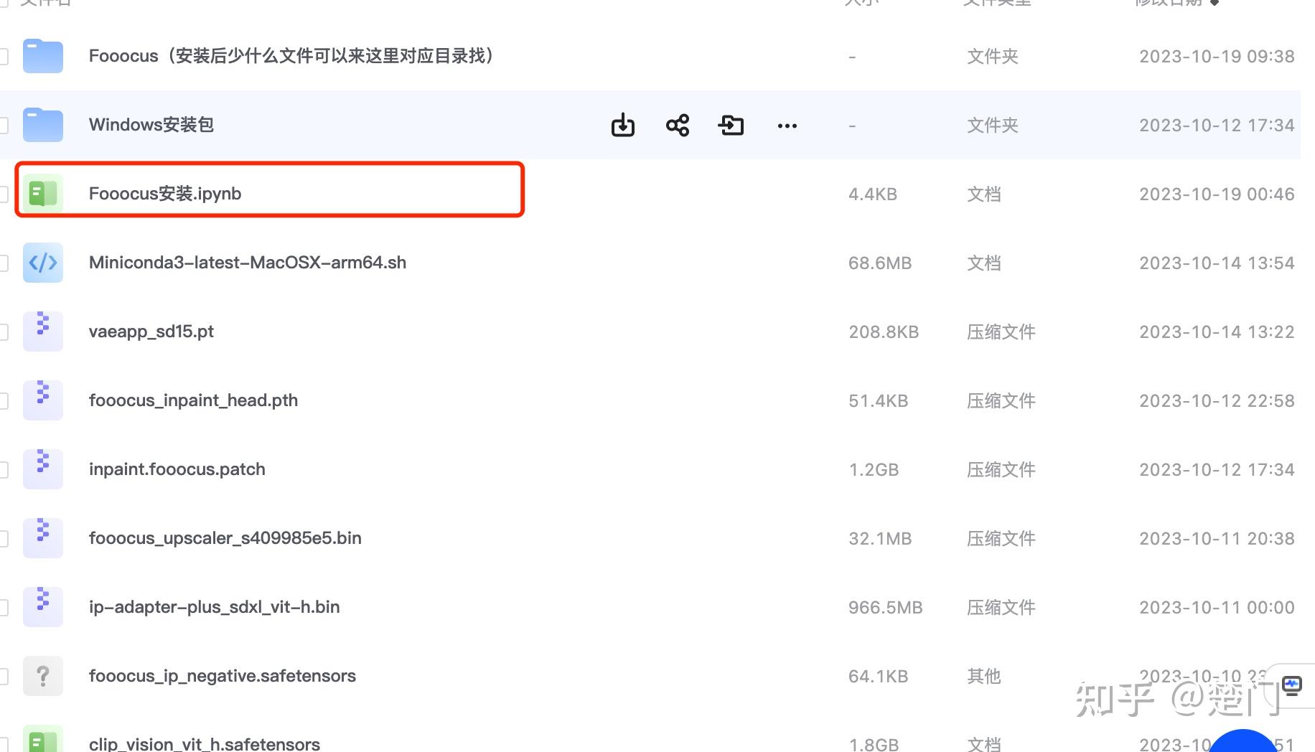
Task: Select the file name inpaint.fooocus.patch
Action: [177, 469]
